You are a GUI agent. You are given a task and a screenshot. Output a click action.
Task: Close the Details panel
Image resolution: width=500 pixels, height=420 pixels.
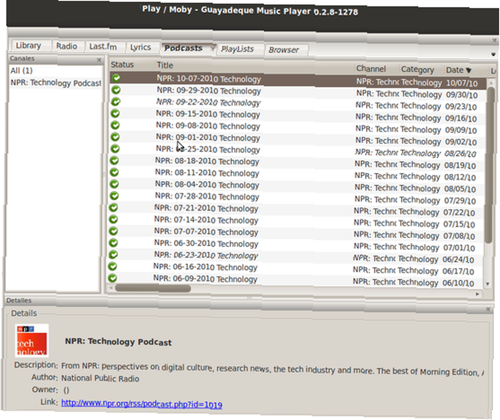(x=487, y=309)
